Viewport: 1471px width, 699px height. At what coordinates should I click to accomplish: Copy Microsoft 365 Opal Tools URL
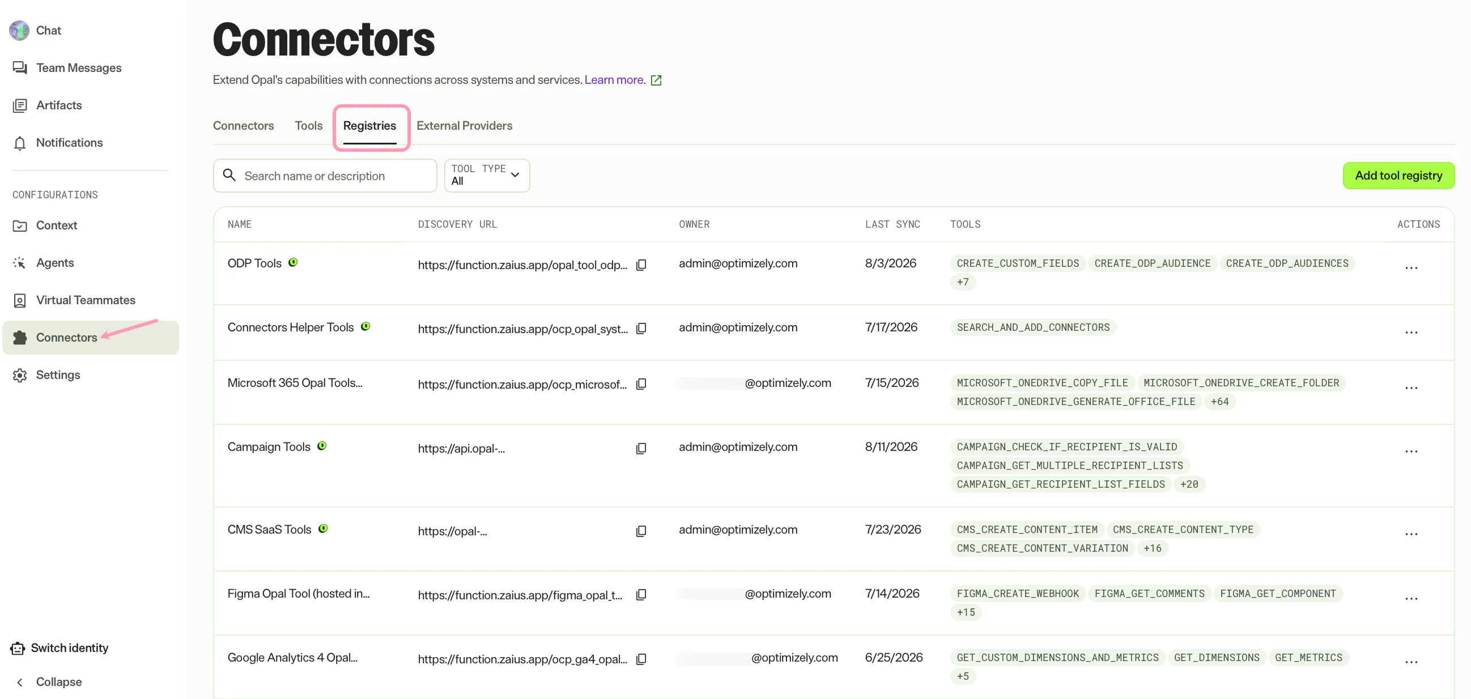point(641,384)
